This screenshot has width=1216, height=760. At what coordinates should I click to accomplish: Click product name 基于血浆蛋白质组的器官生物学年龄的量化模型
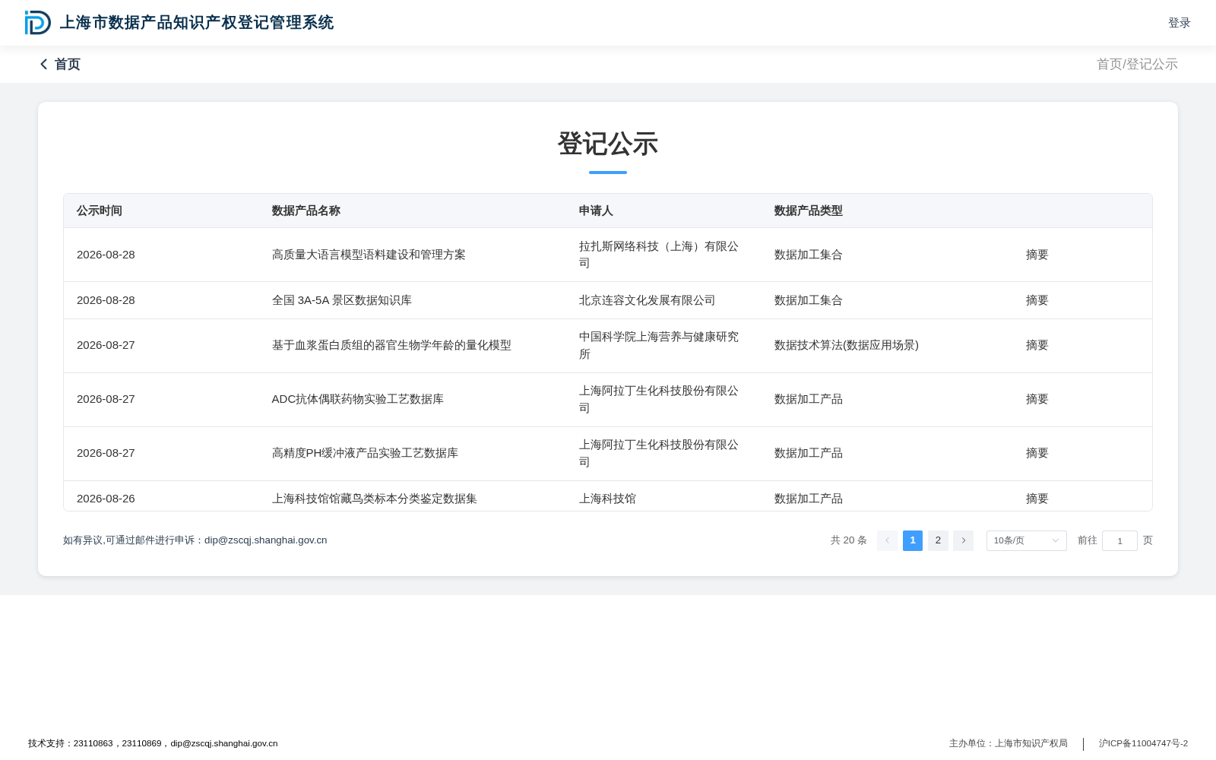pyautogui.click(x=391, y=345)
